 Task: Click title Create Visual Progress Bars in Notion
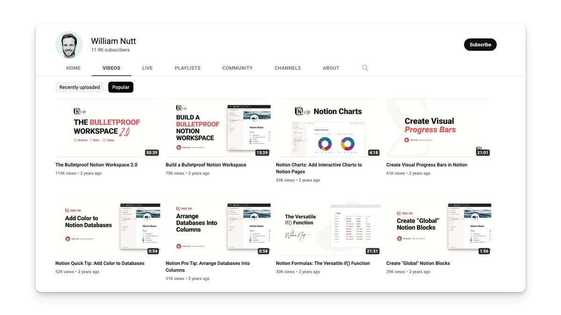(x=427, y=165)
